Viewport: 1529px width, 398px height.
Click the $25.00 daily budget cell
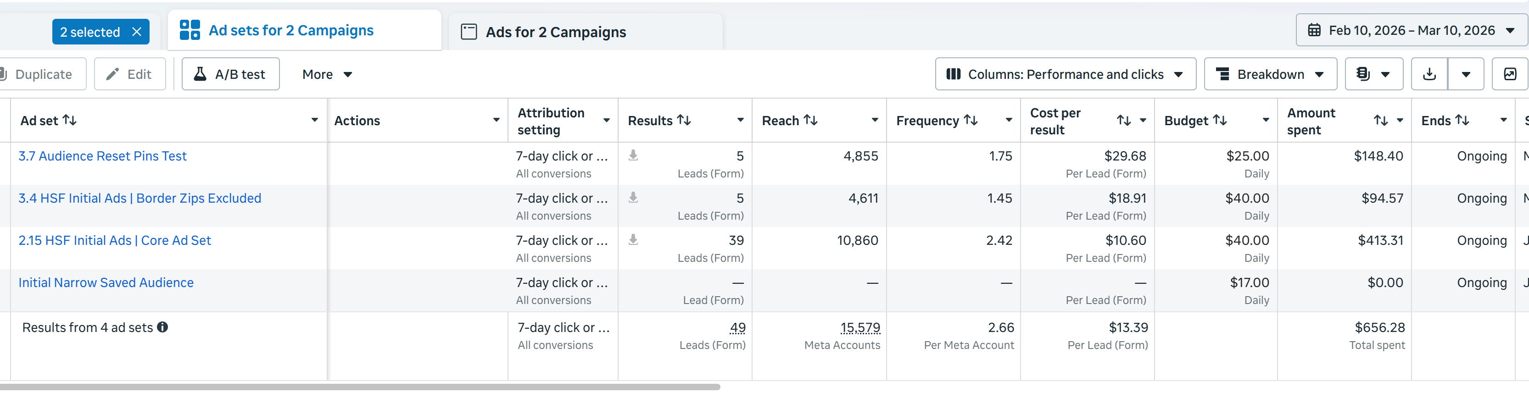(1248, 156)
